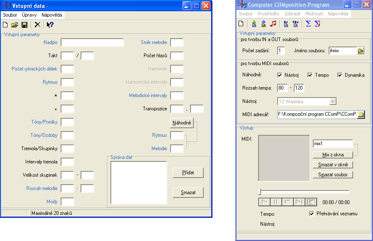This screenshot has width=373, height=241.
Task: Click the Přidat button
Action: point(188,173)
